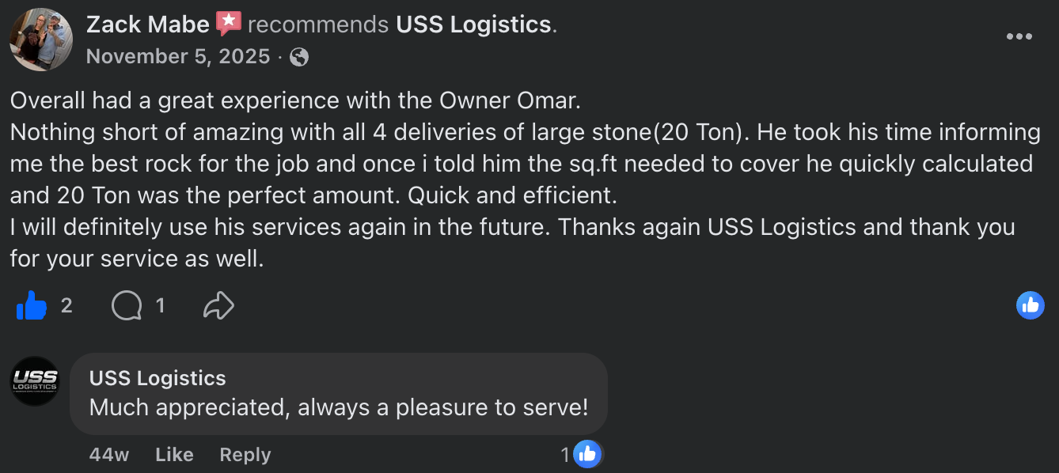The height and width of the screenshot is (473, 1059).
Task: Click the "Much appreciated" comment bubble
Action: click(x=339, y=394)
